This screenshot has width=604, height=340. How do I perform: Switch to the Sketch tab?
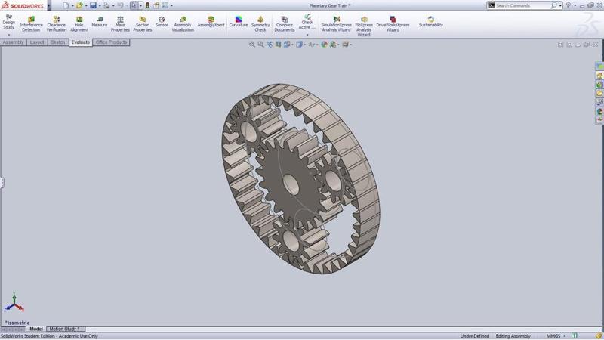coord(58,42)
